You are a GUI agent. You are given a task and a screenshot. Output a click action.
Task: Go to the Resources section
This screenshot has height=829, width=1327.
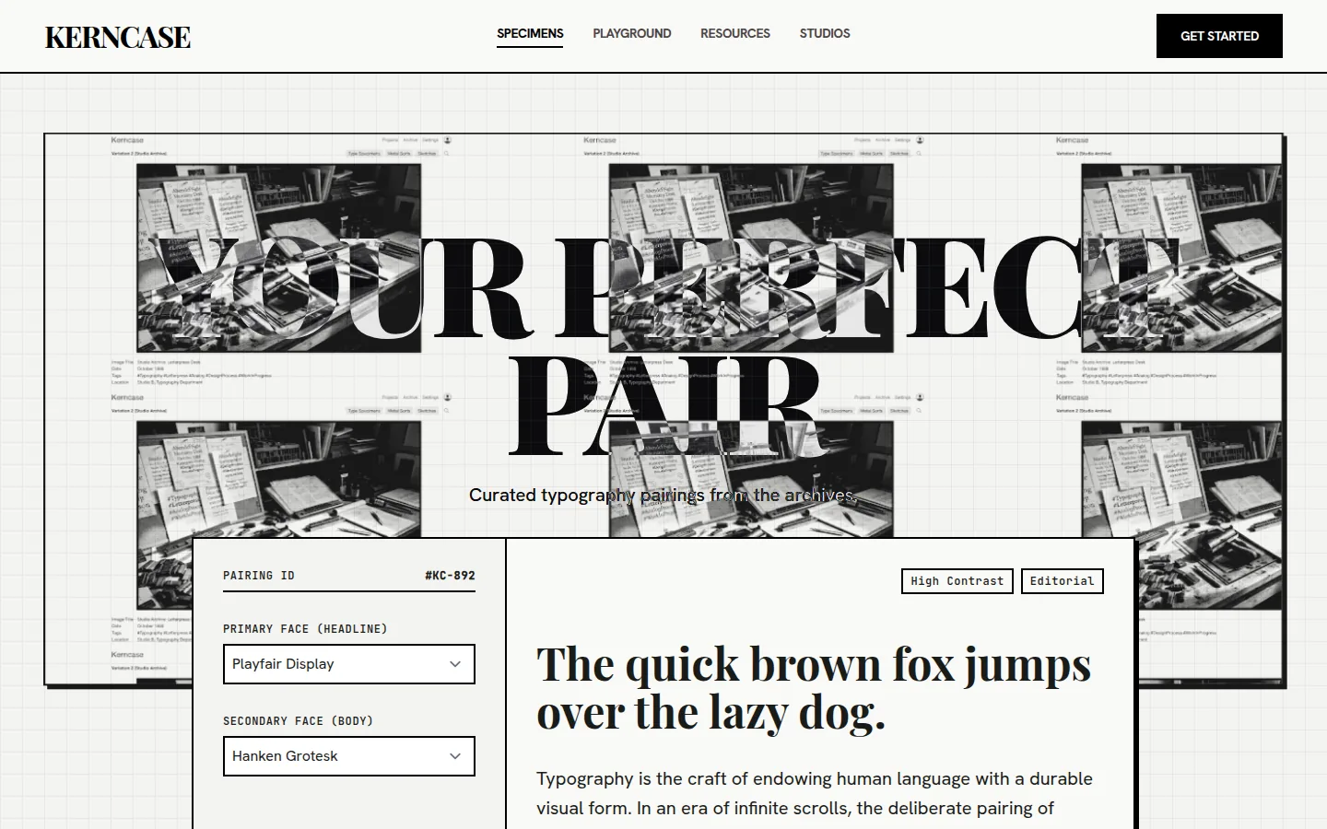735,34
